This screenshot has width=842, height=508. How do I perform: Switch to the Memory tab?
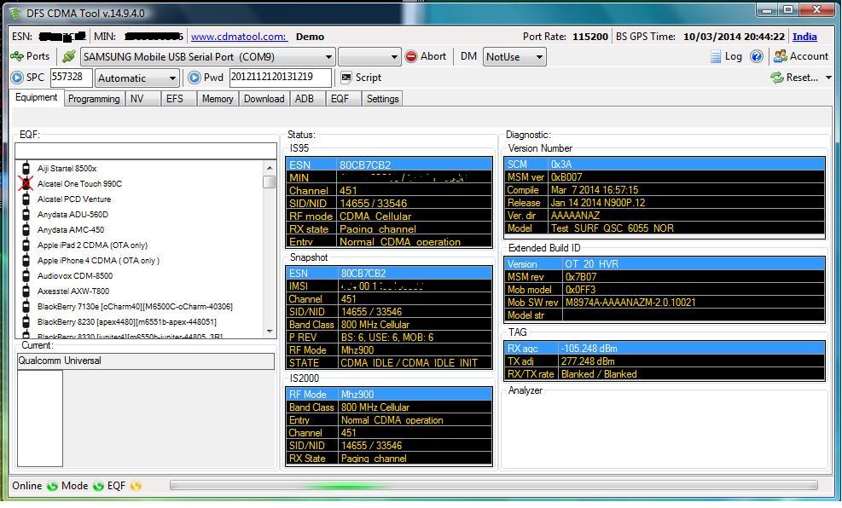[218, 99]
